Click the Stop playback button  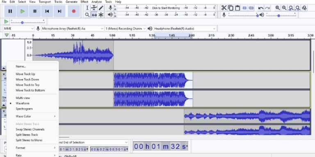point(35,11)
